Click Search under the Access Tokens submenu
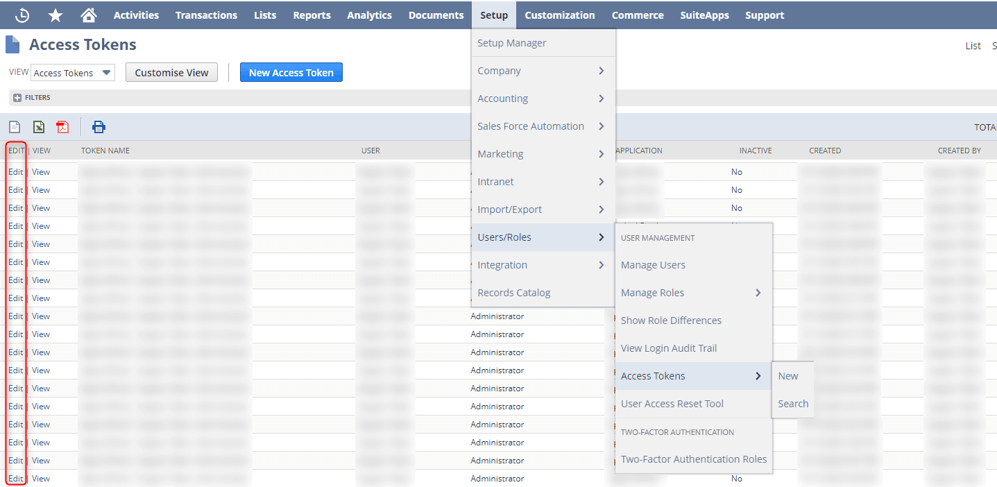 coord(792,404)
